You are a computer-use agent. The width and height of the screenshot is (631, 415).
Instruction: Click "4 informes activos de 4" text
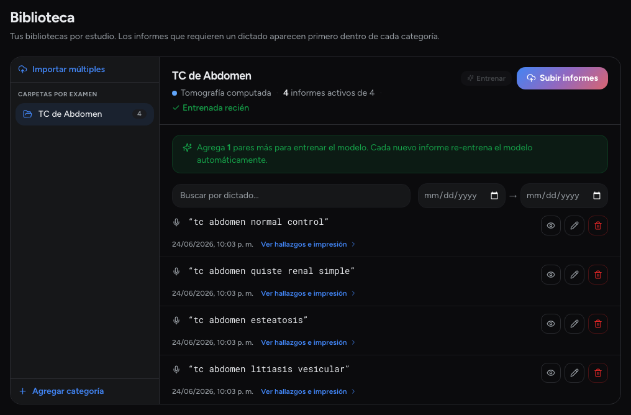[329, 93]
